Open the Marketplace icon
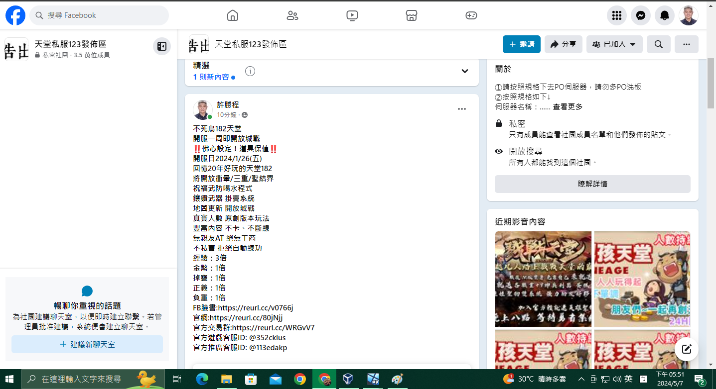This screenshot has width=716, height=389. point(412,15)
